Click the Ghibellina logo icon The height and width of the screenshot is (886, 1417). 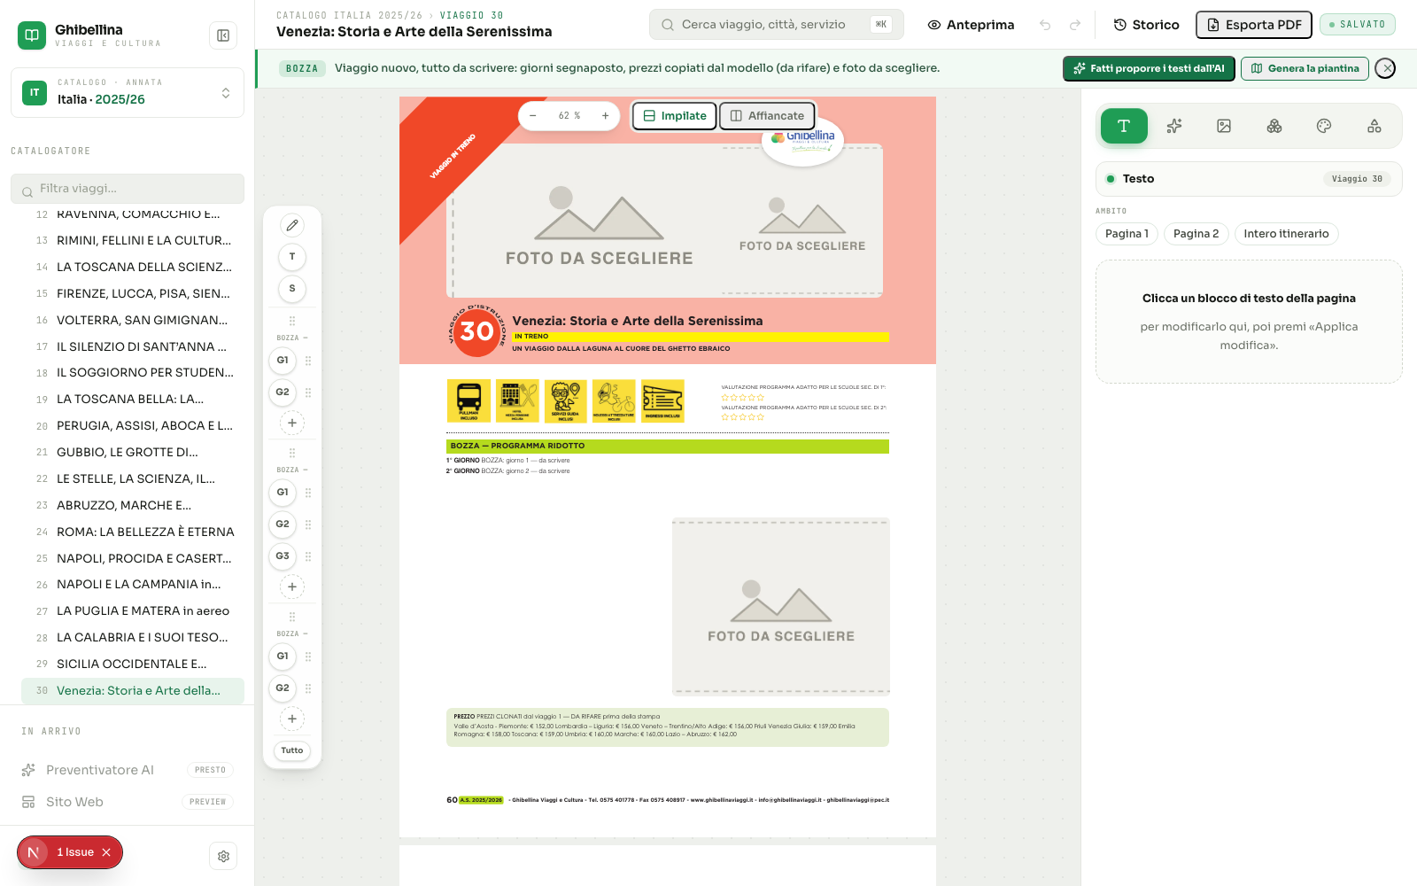coord(32,35)
